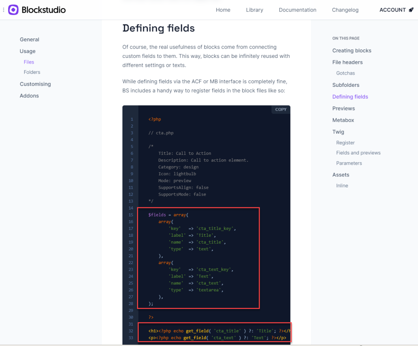The height and width of the screenshot is (346, 418).
Task: Click the rocket icon next to Account
Action: coord(411,10)
